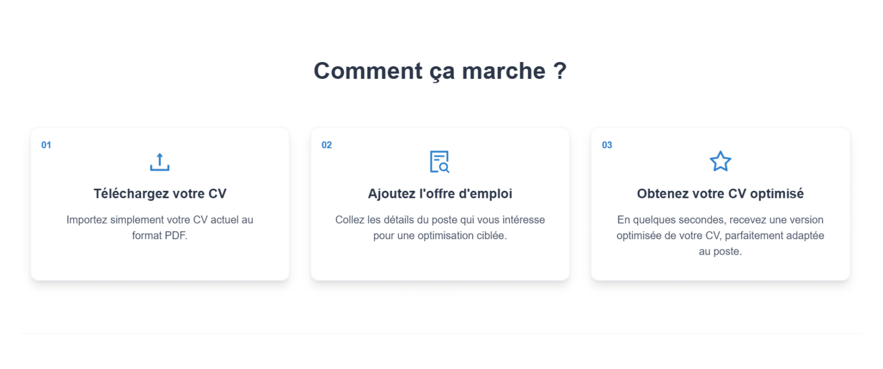Click the upload arrow icon on step 01
Viewport: 883px width, 369px height.
159,162
